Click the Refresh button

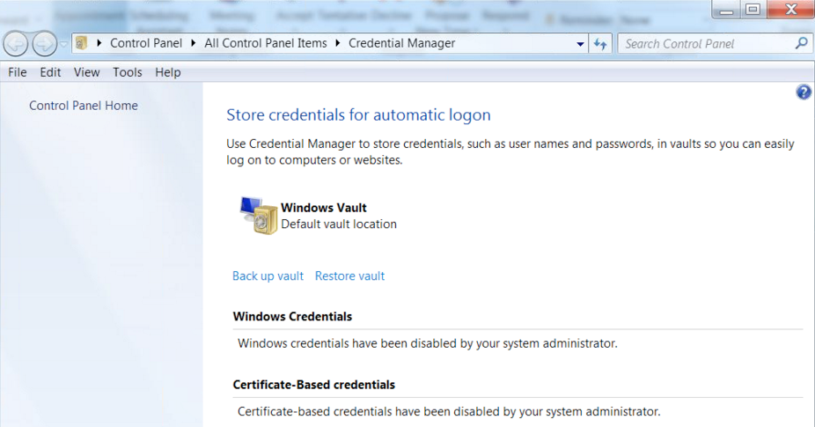point(600,44)
